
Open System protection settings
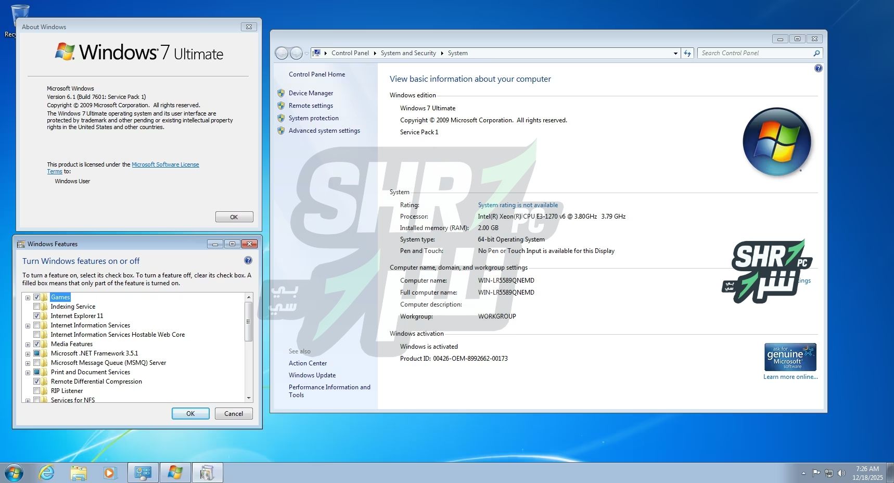pos(313,118)
